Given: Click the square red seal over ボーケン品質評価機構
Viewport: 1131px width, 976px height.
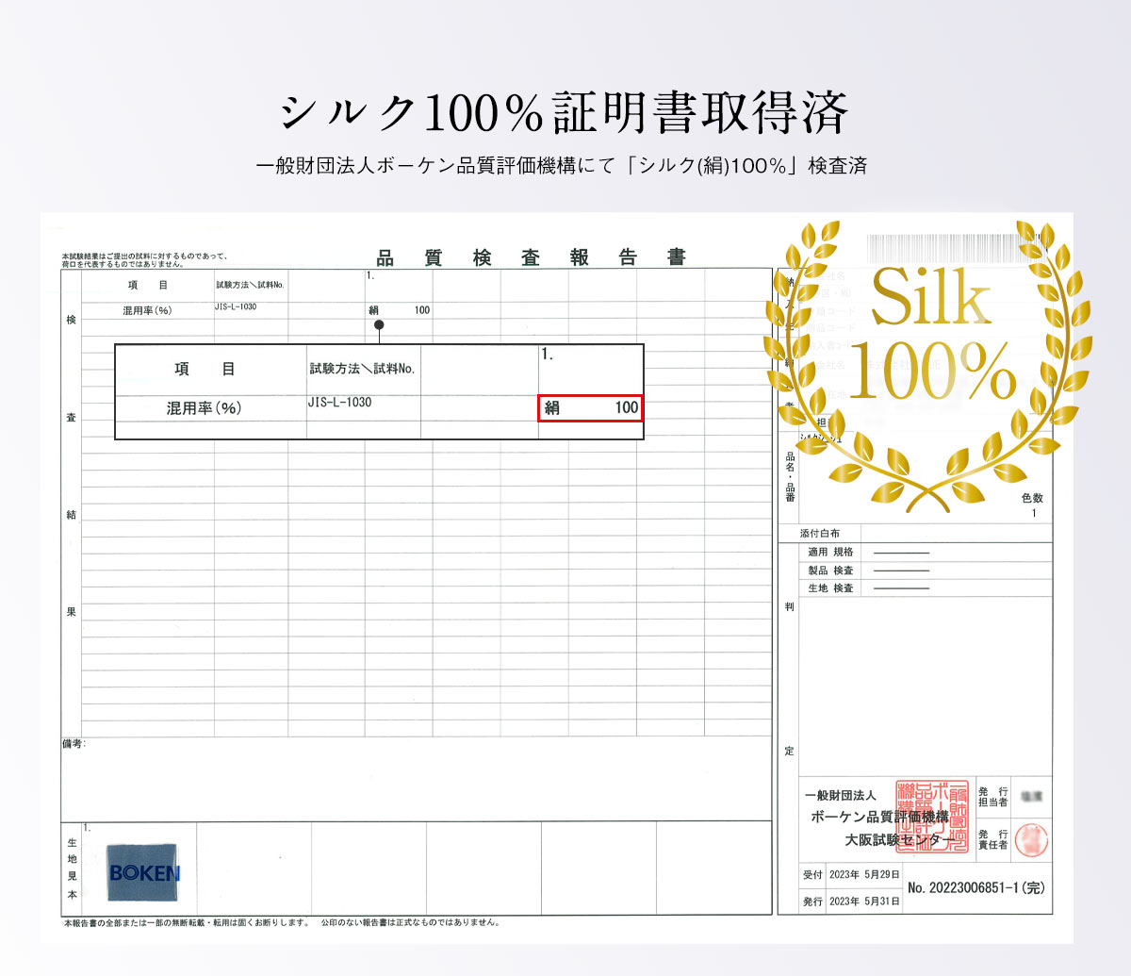Looking at the screenshot, I should (x=932, y=817).
